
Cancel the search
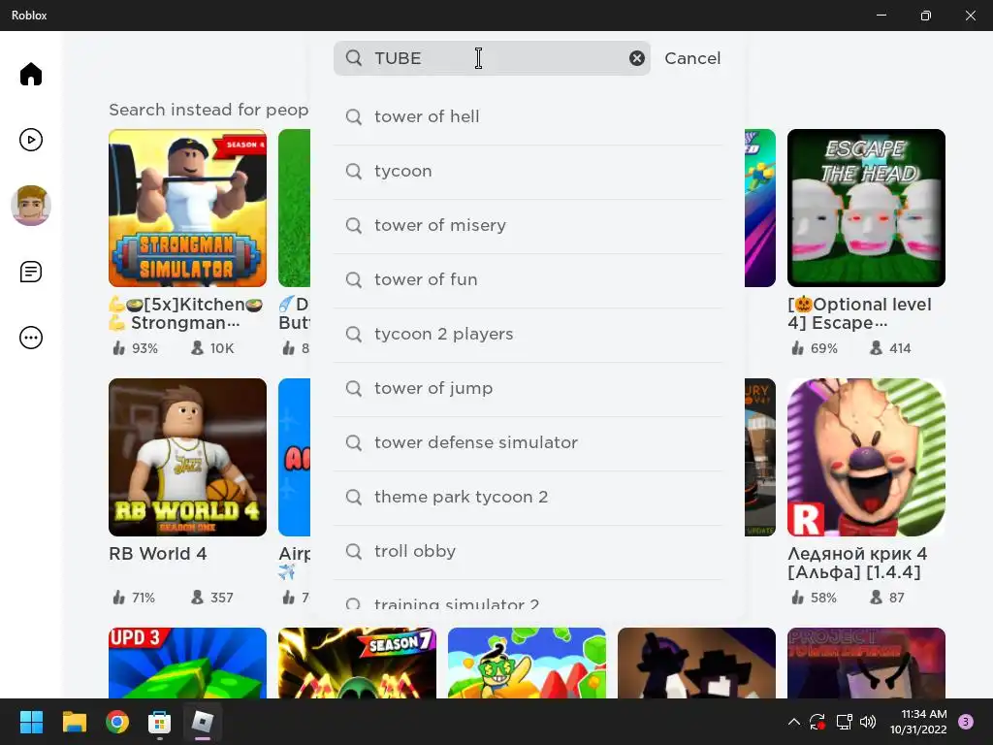click(x=692, y=58)
